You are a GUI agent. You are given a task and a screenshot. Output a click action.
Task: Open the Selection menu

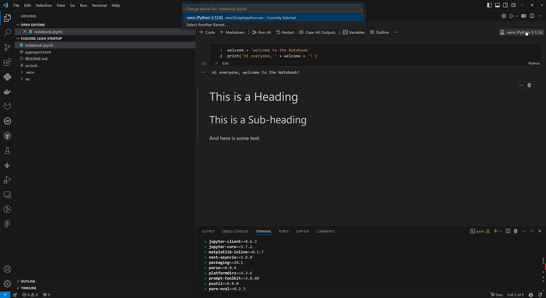(x=43, y=5)
